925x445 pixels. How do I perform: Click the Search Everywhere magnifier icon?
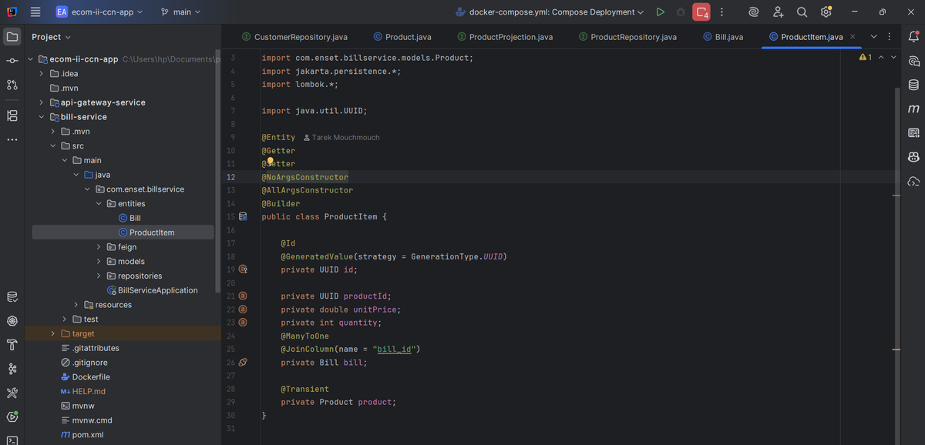[x=802, y=12]
